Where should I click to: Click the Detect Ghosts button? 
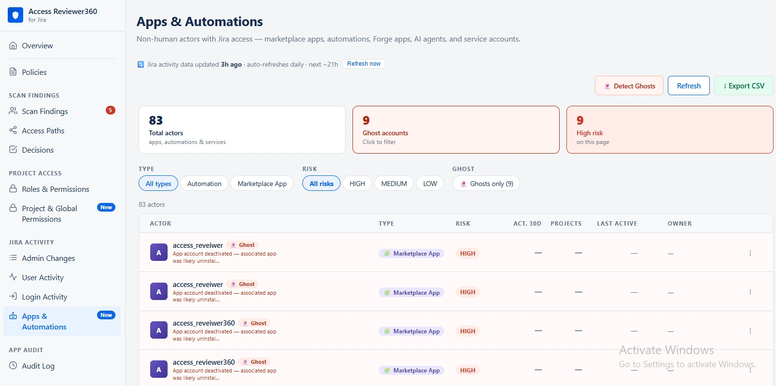pos(629,86)
